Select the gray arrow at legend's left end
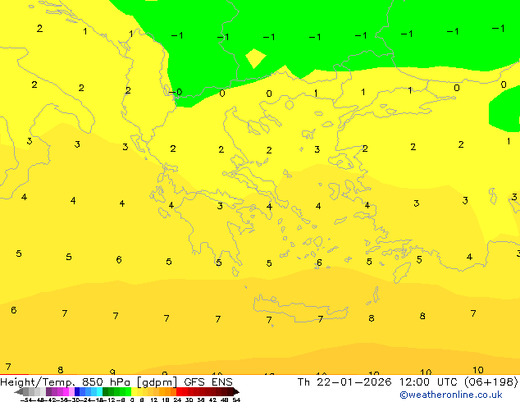The height and width of the screenshot is (402, 520). coord(19,392)
